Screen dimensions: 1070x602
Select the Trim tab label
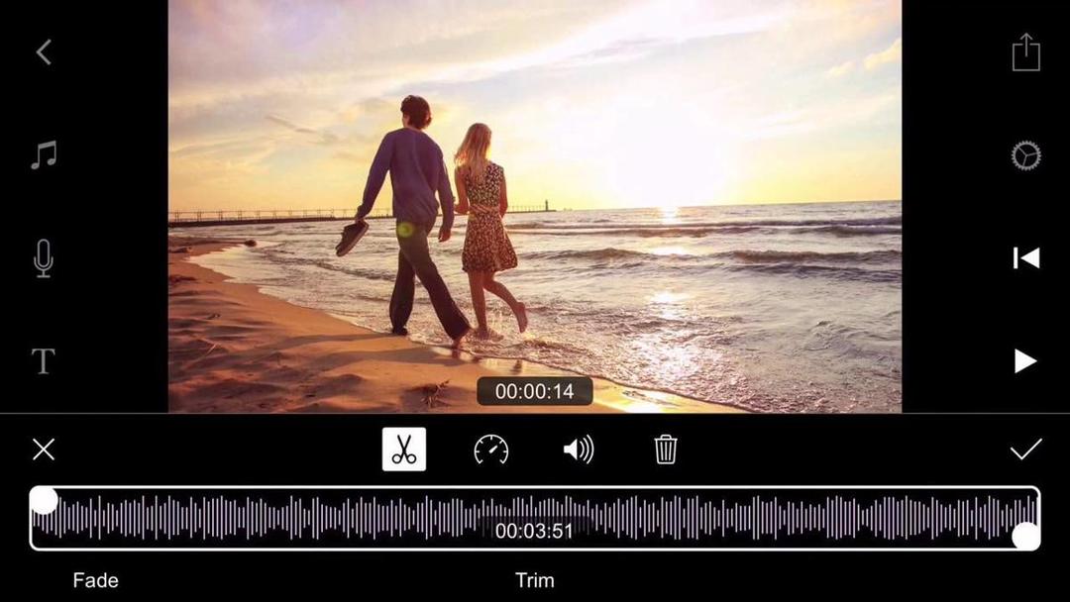534,580
